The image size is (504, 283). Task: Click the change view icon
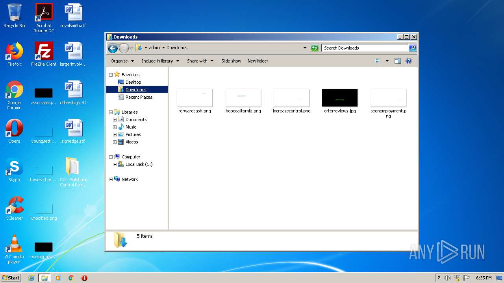tap(378, 61)
